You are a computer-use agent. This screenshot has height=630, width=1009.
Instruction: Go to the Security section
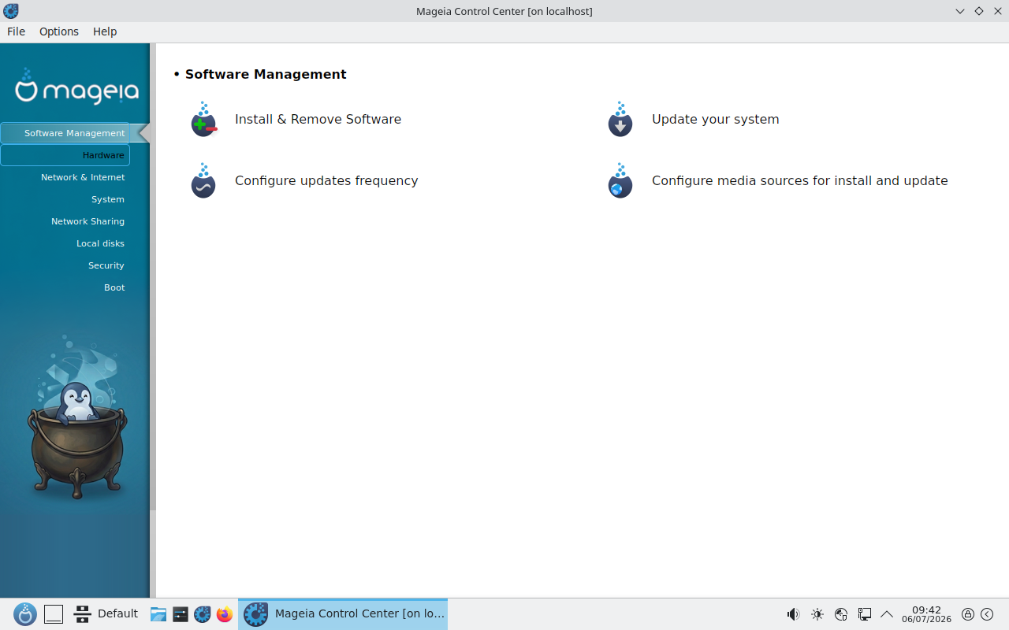pyautogui.click(x=106, y=265)
